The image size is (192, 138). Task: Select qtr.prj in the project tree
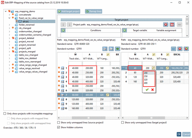coord(25,22)
